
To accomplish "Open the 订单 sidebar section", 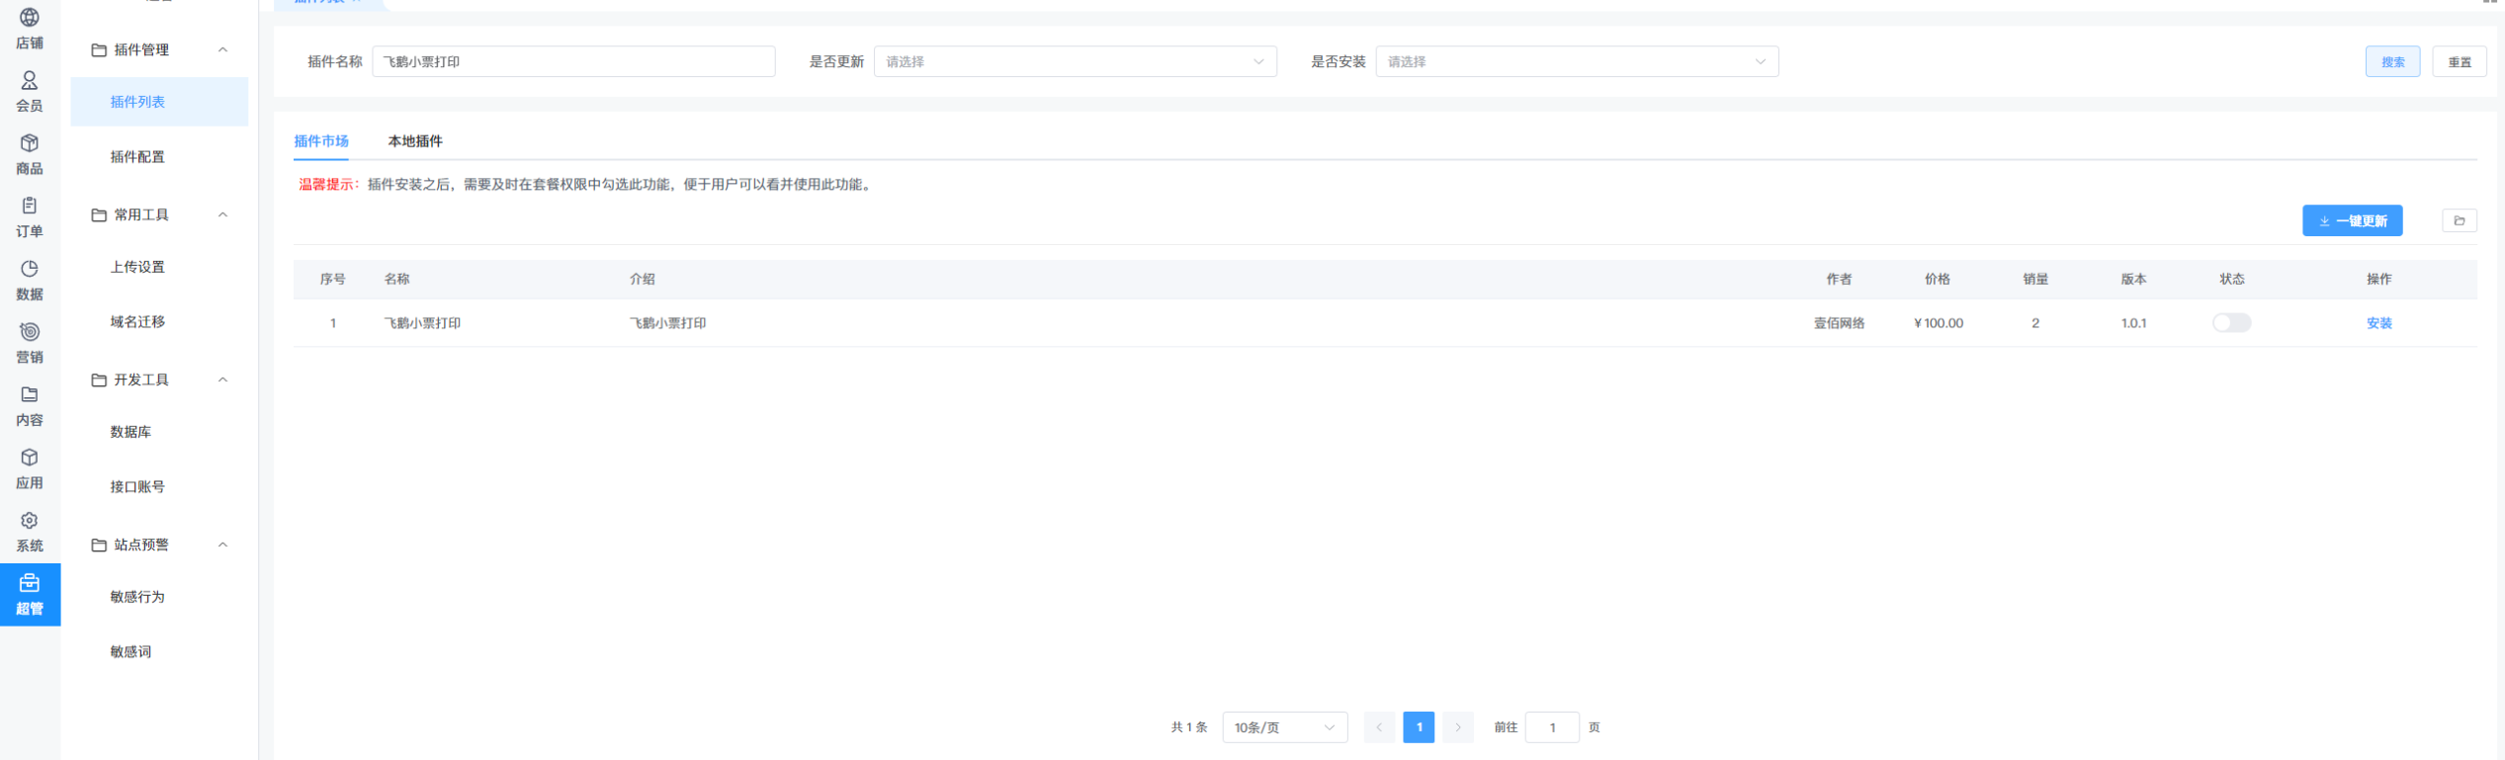I will pyautogui.click(x=30, y=217).
